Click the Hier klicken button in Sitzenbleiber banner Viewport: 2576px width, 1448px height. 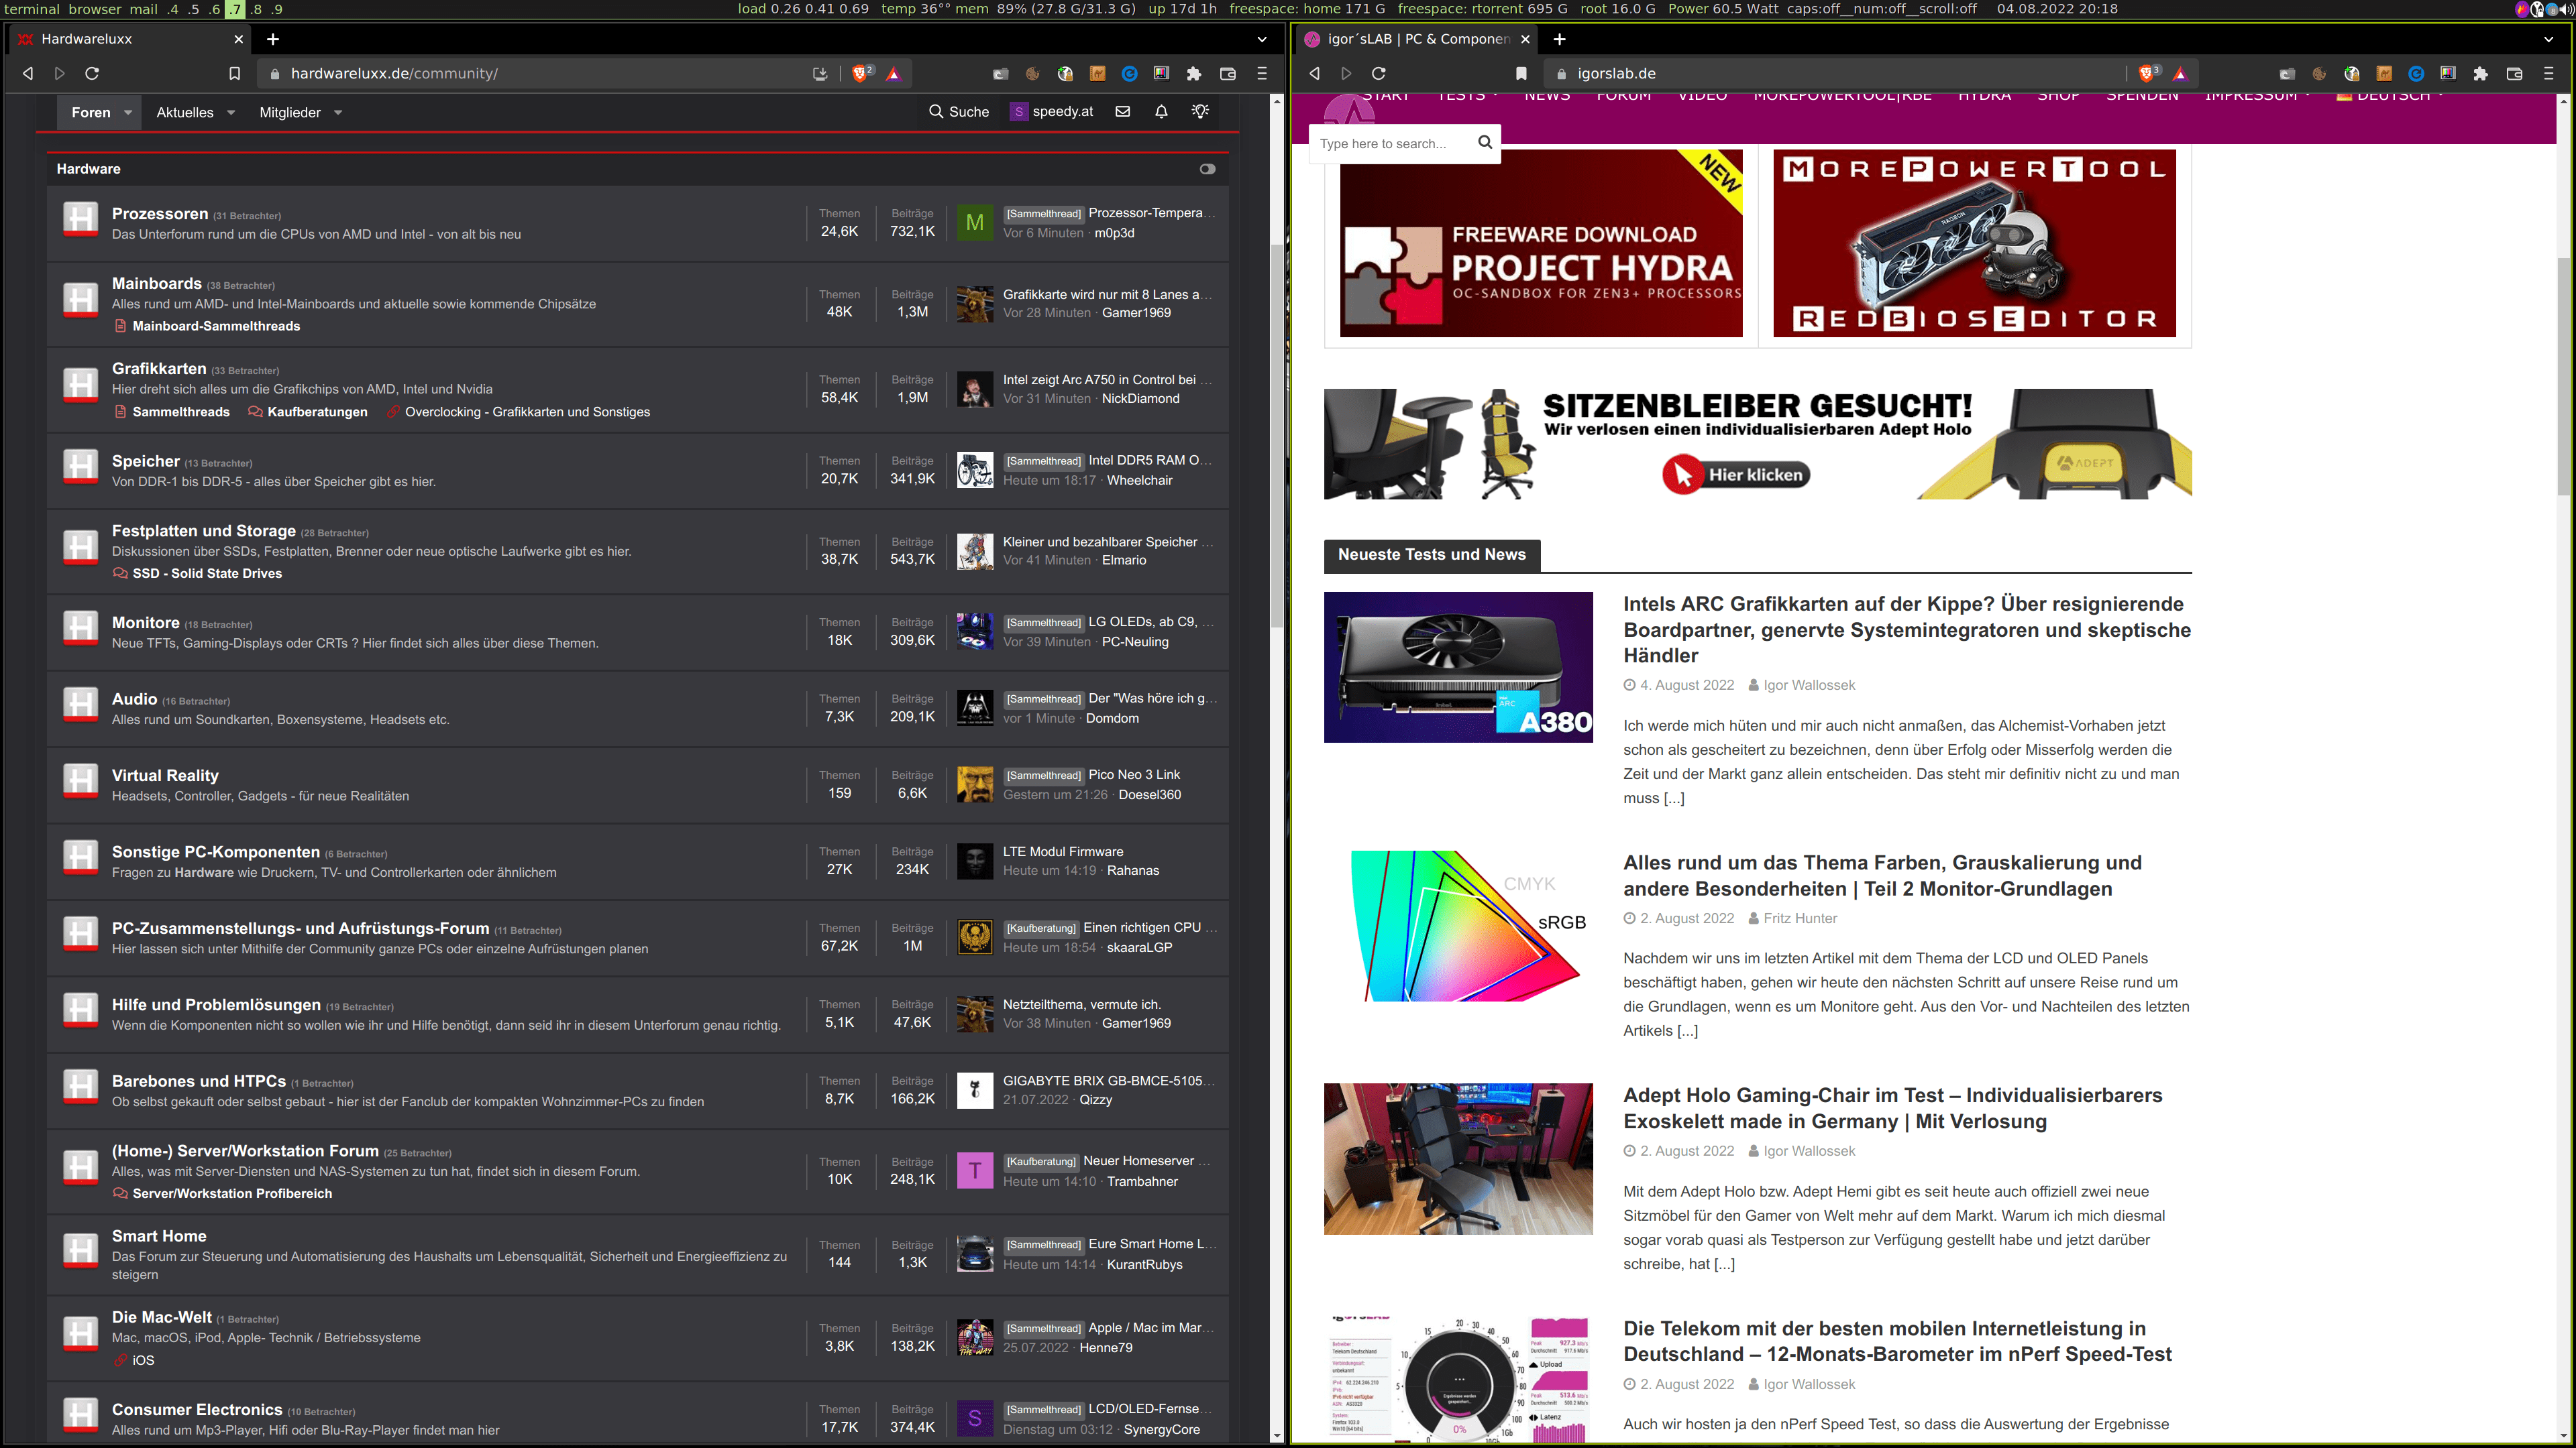click(x=1737, y=475)
